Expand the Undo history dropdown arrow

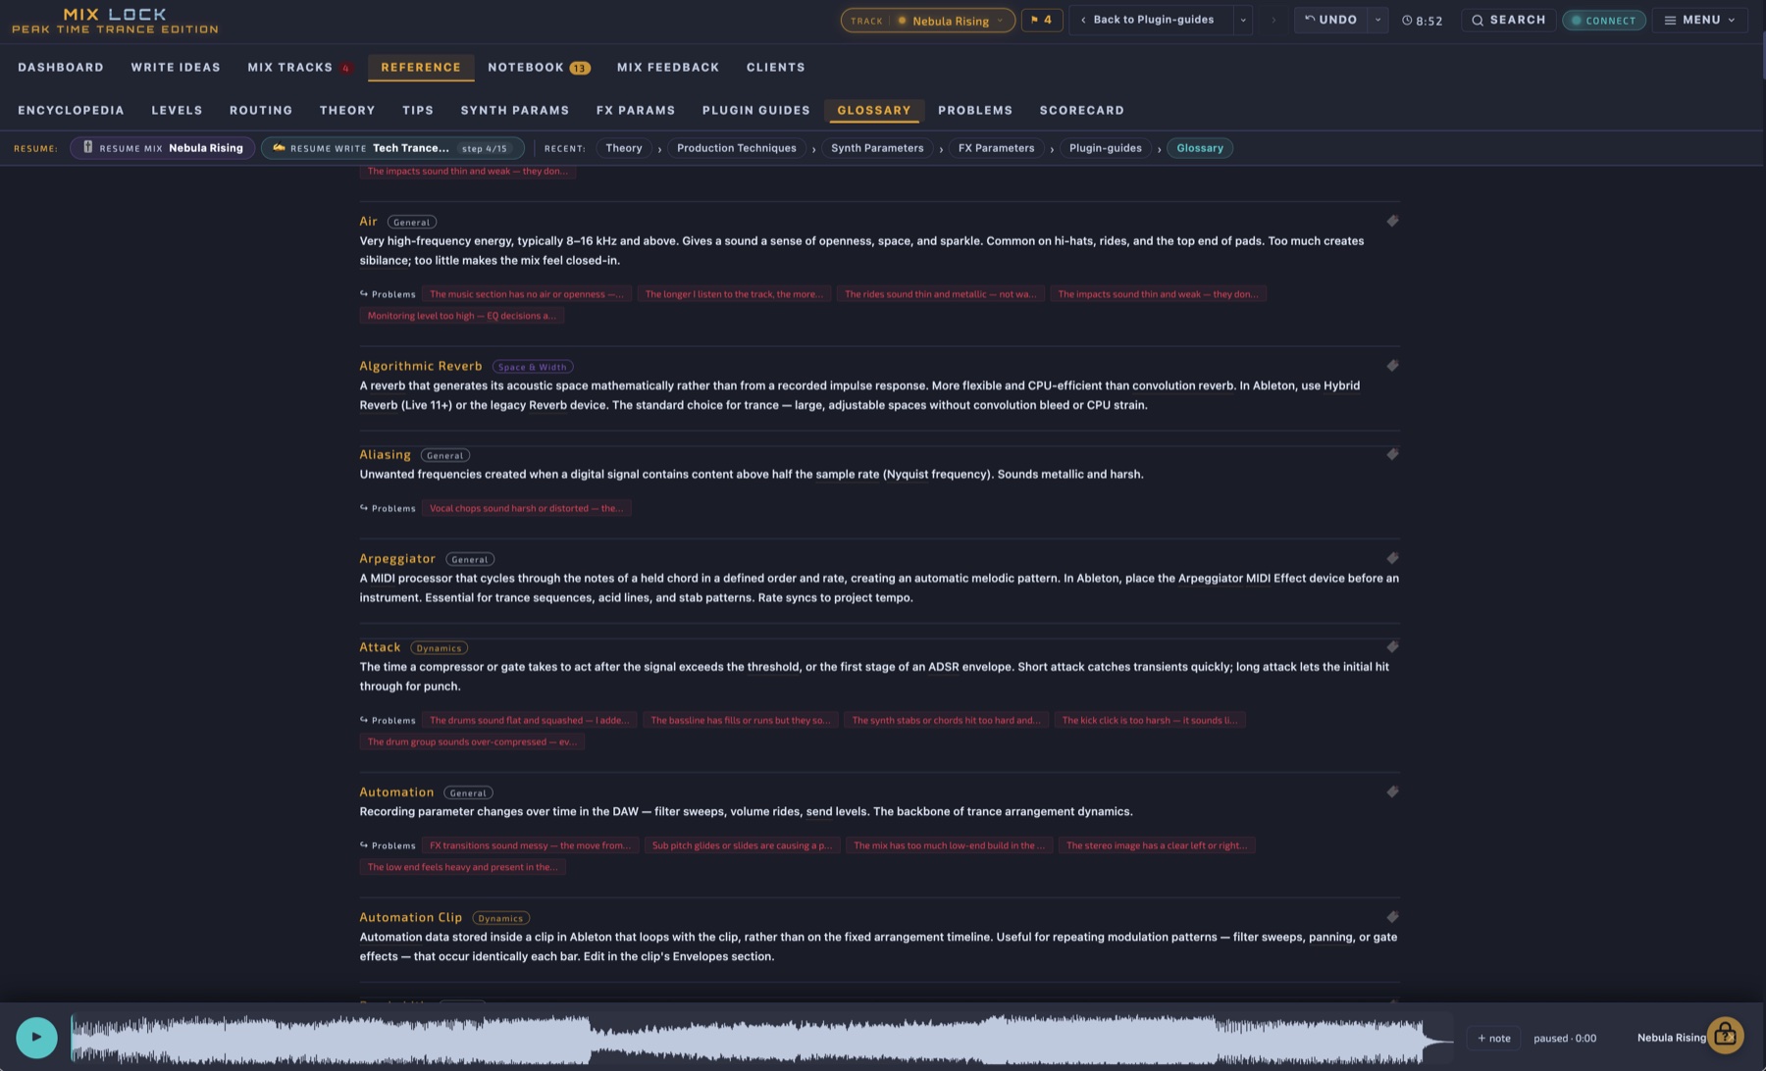click(x=1377, y=20)
